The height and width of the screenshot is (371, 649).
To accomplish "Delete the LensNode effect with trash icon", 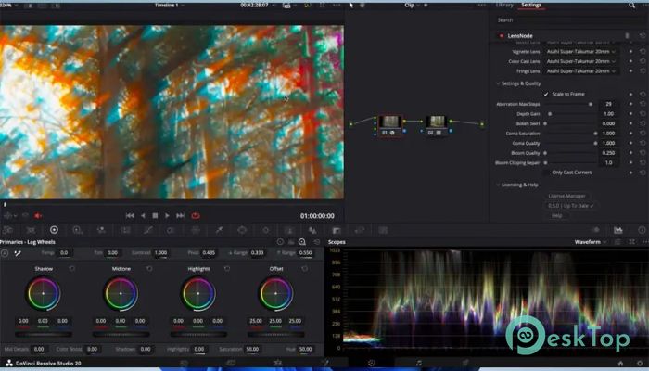I will pos(627,36).
